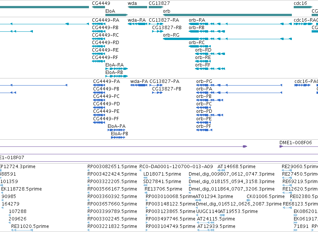This screenshot has width=318, height=232.
Task: Click the wda-RA transcript label
Action: pyautogui.click(x=137, y=20)
